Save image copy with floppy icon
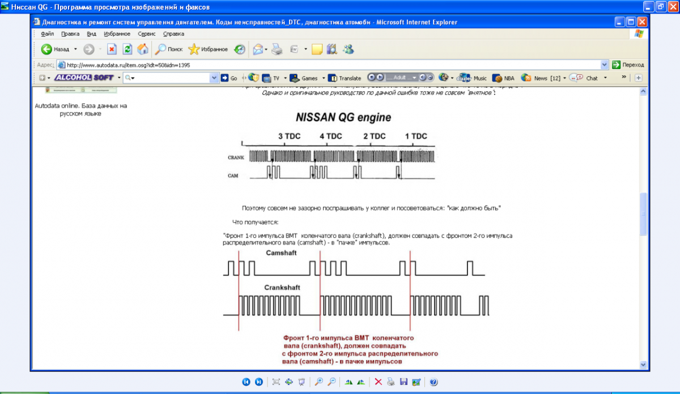This screenshot has height=394, width=680. coord(403,382)
